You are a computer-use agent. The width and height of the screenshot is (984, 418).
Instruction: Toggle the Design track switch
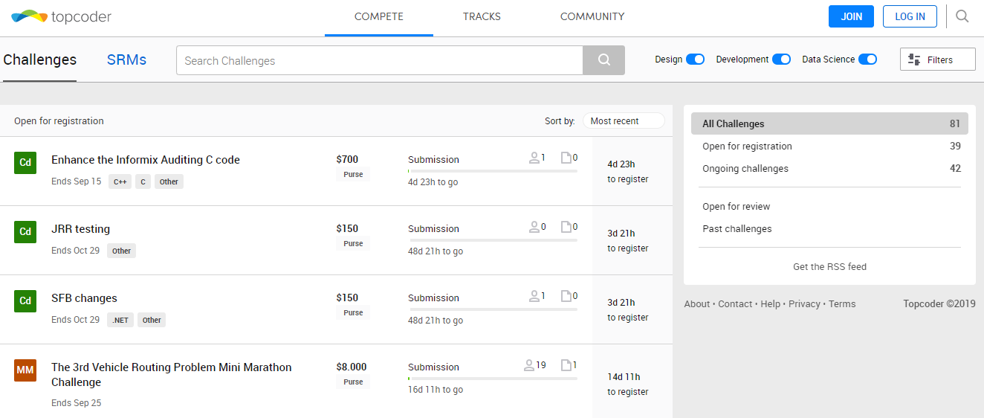pos(695,60)
